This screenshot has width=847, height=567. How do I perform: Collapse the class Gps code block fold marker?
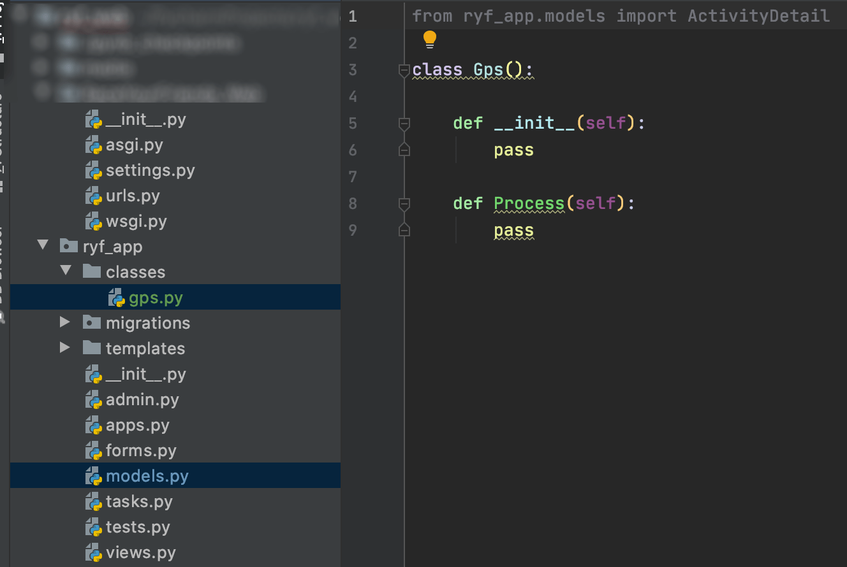click(x=404, y=70)
